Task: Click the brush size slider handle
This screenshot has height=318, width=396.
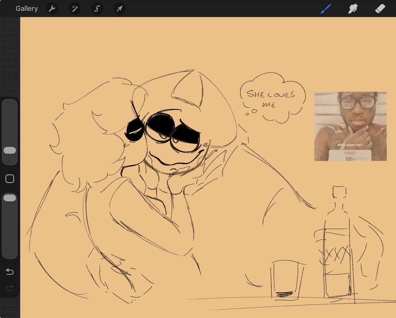Action: point(10,150)
